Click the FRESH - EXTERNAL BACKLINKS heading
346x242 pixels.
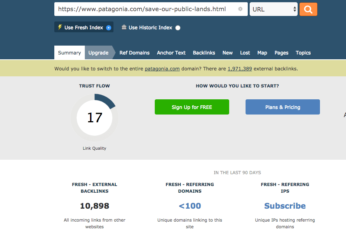(x=94, y=188)
